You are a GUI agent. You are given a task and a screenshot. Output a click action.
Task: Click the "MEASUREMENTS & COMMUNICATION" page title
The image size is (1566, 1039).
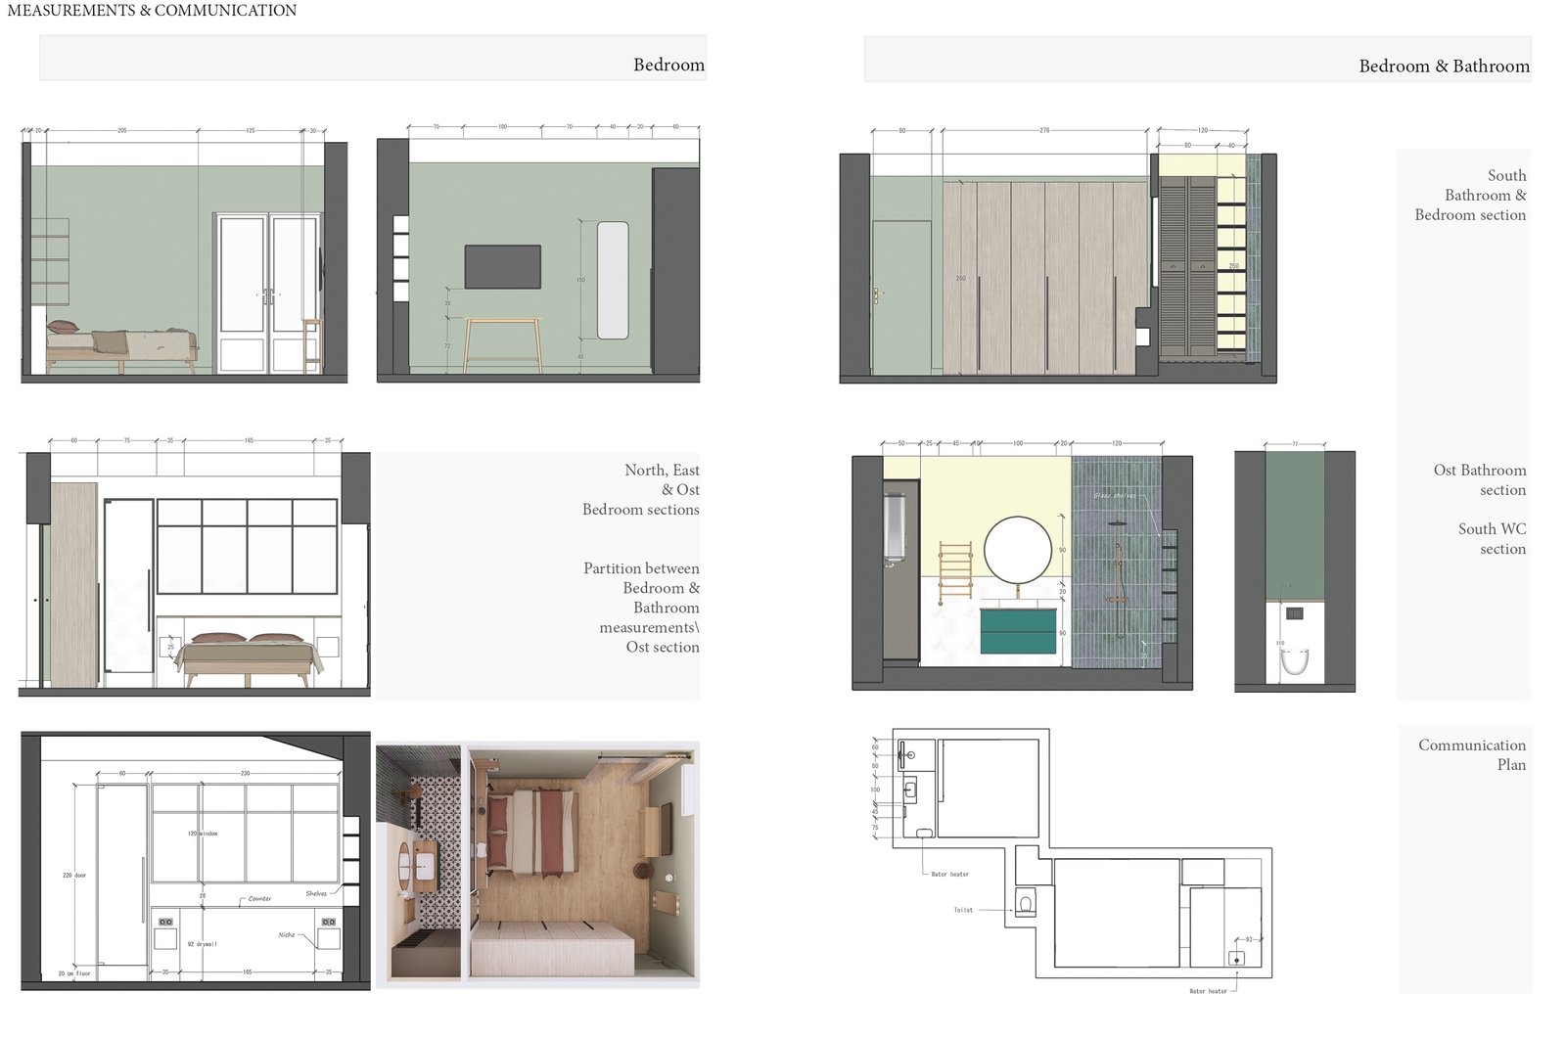tap(152, 11)
